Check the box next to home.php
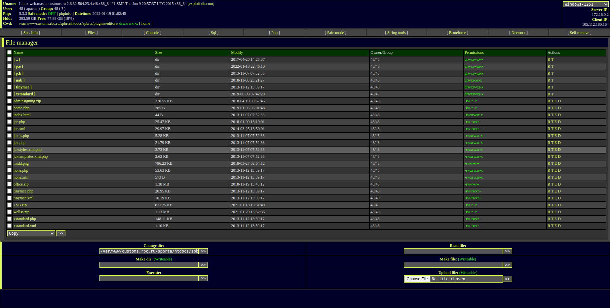 [x=10, y=108]
